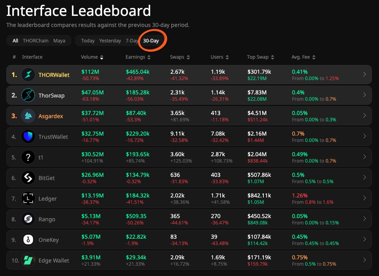This screenshot has height=276, width=379.
Task: Expand TrustWallet row chevron
Action: (x=364, y=136)
